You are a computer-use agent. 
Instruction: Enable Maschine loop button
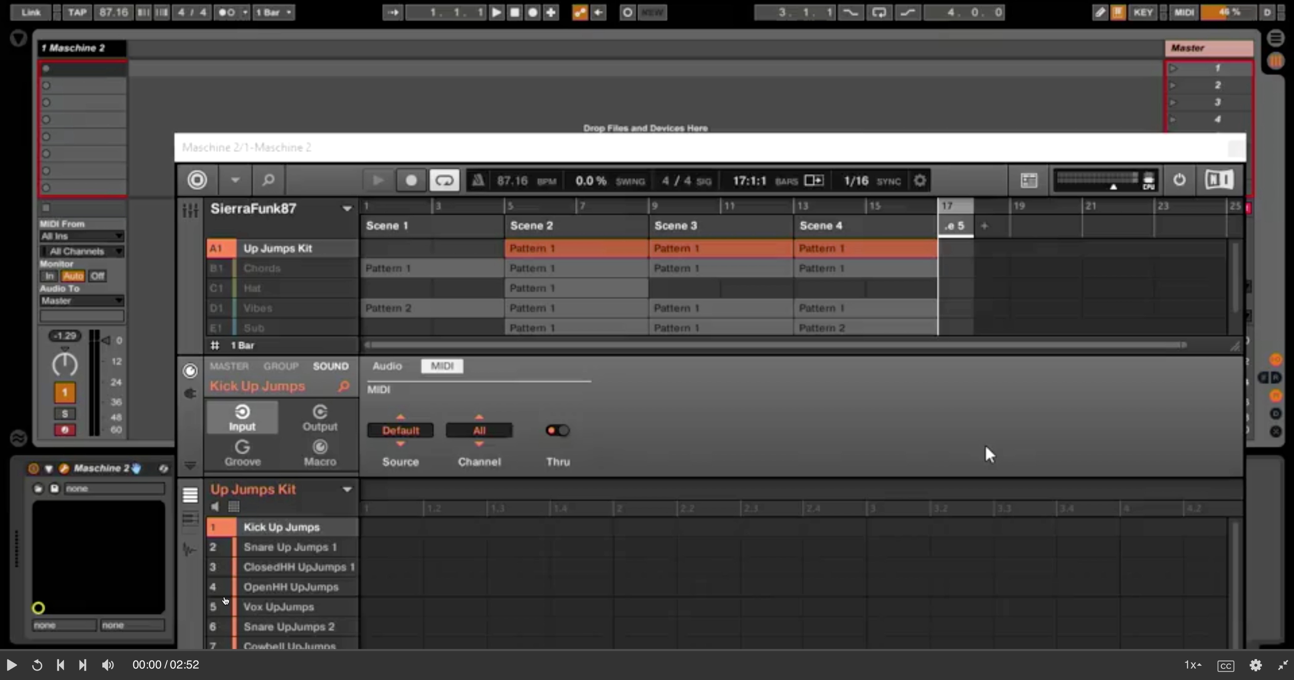444,180
